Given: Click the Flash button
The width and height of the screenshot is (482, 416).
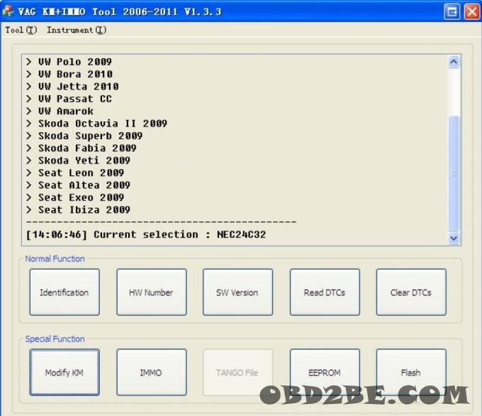Looking at the screenshot, I should (x=411, y=372).
